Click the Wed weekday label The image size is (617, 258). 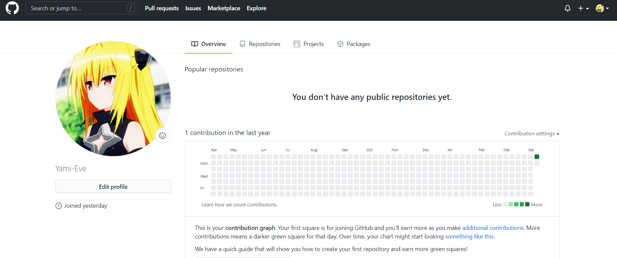coord(204,176)
